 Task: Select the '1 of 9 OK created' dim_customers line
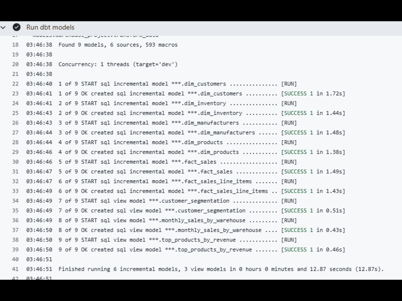click(202, 94)
